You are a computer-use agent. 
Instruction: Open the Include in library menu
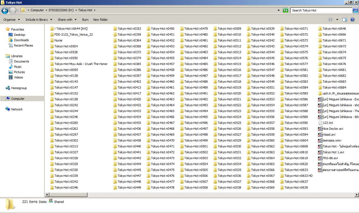(x=39, y=20)
